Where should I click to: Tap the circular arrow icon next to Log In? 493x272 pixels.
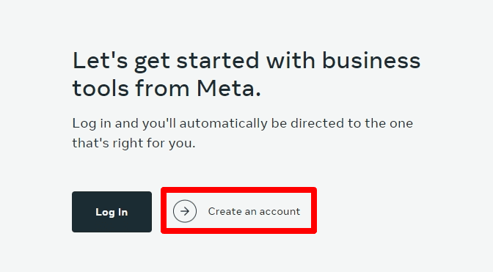[x=185, y=211]
